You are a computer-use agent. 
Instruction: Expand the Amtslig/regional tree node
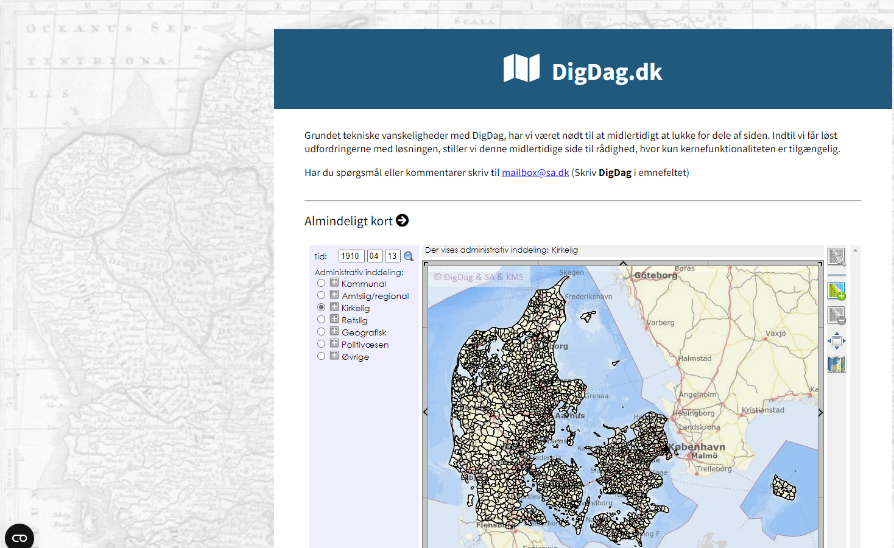pyautogui.click(x=334, y=295)
